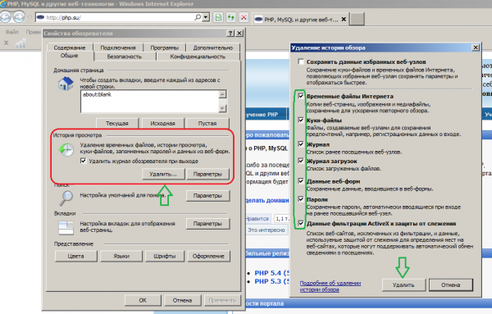
Task: Open the Дополнительно tab
Action: [x=212, y=48]
